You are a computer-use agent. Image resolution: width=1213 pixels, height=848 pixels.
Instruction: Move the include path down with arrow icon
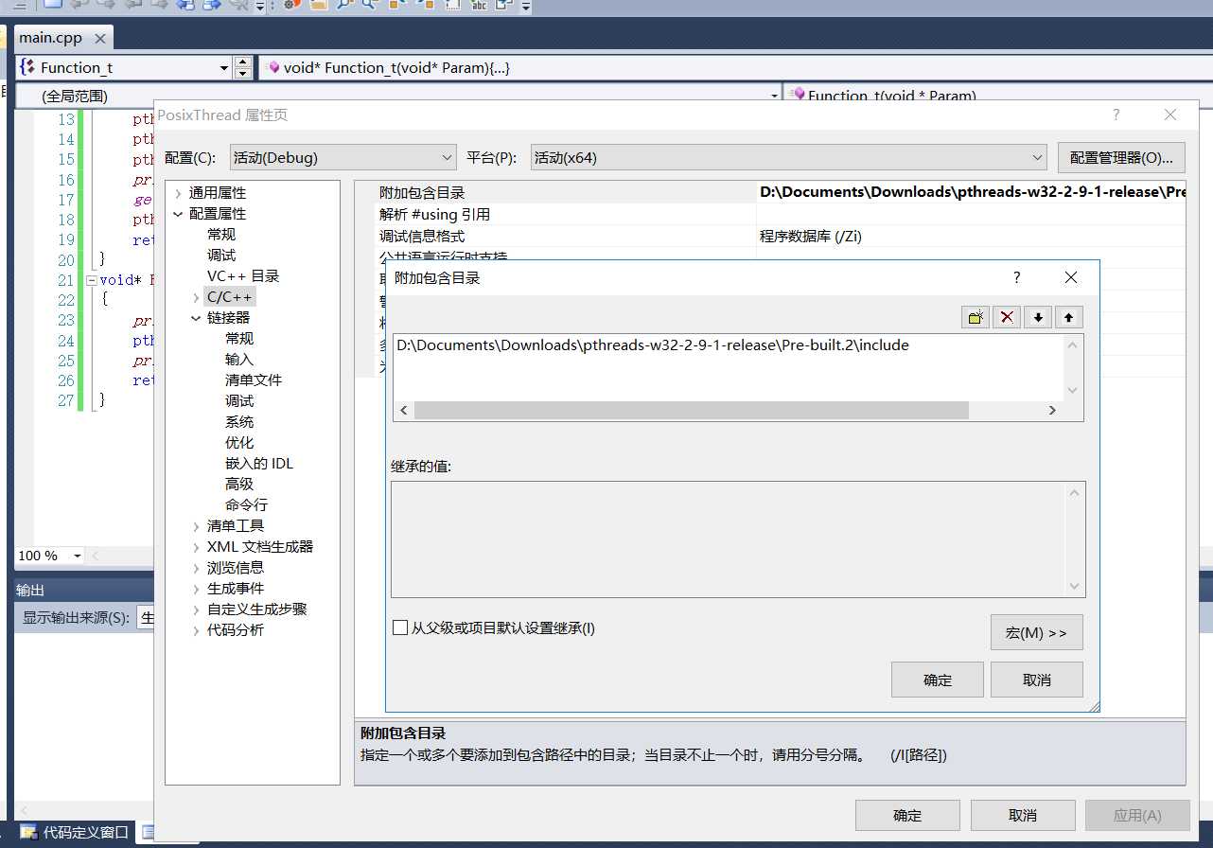pyautogui.click(x=1038, y=317)
